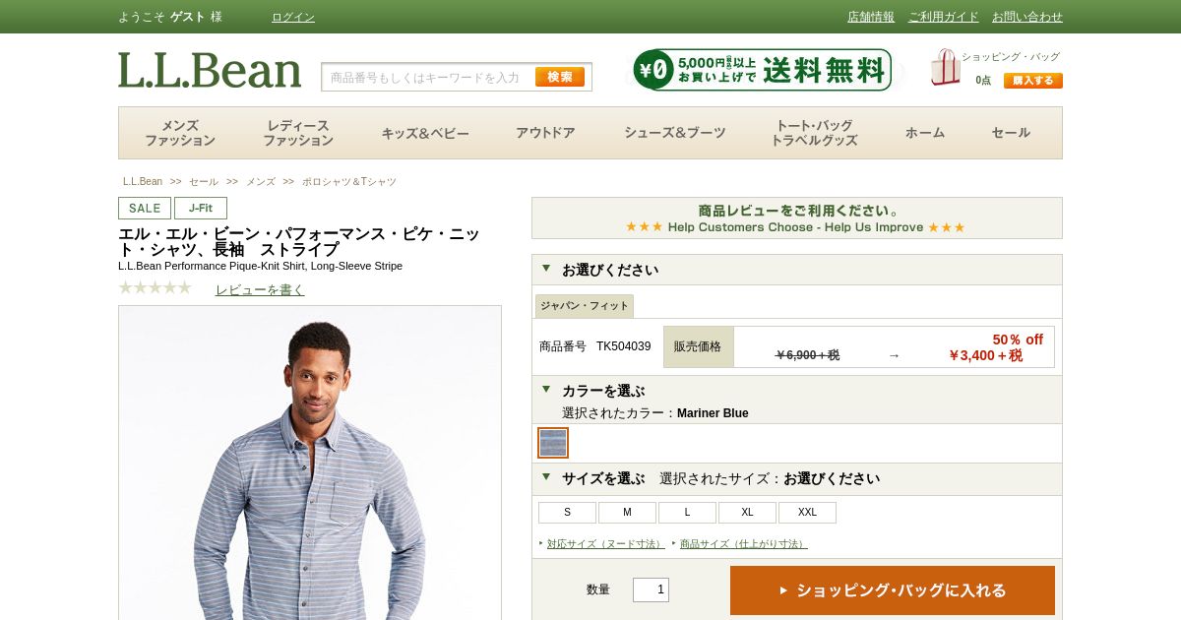Click the SALE badge

point(145,208)
